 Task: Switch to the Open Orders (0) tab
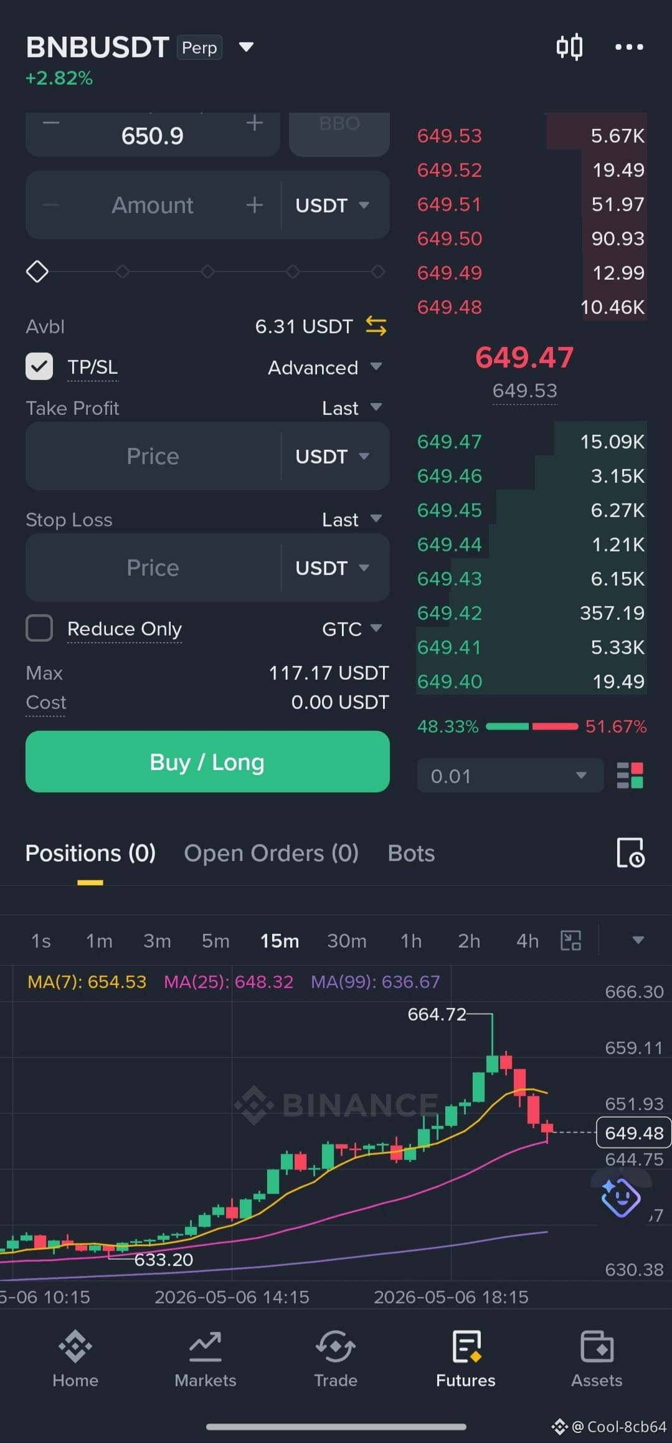[x=272, y=853]
